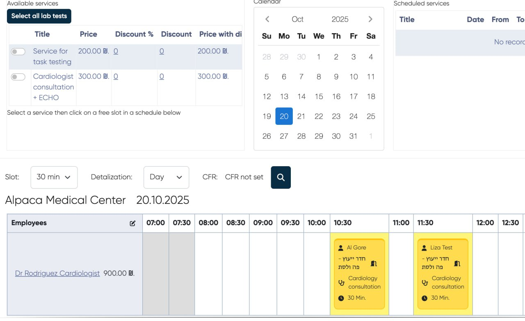Enable Cardiologist consultation + ECHO toggle
The height and width of the screenshot is (321, 525).
pyautogui.click(x=18, y=77)
